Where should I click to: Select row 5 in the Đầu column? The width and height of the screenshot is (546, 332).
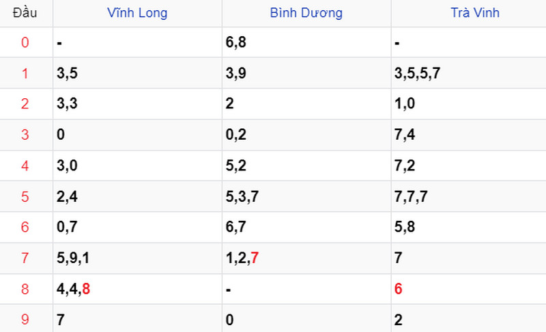(x=25, y=196)
